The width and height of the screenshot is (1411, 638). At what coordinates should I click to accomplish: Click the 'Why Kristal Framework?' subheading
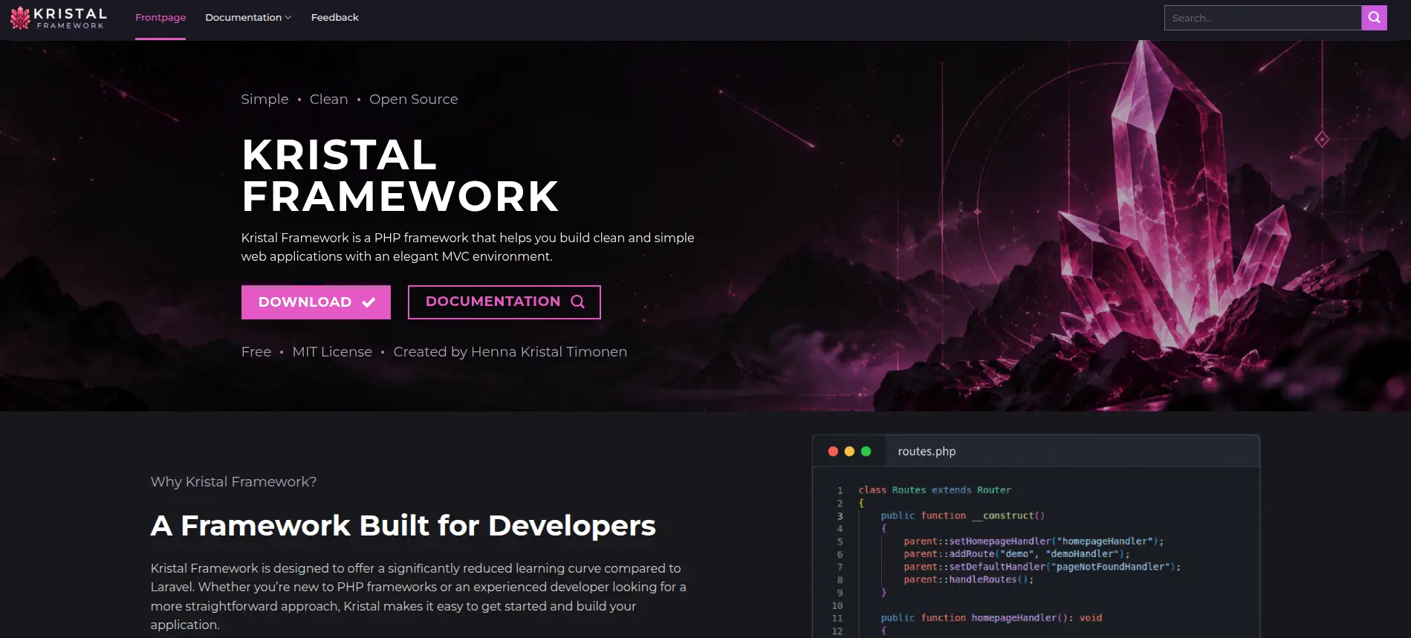(233, 482)
